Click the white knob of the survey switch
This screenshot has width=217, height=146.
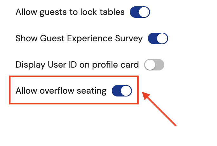[162, 39]
